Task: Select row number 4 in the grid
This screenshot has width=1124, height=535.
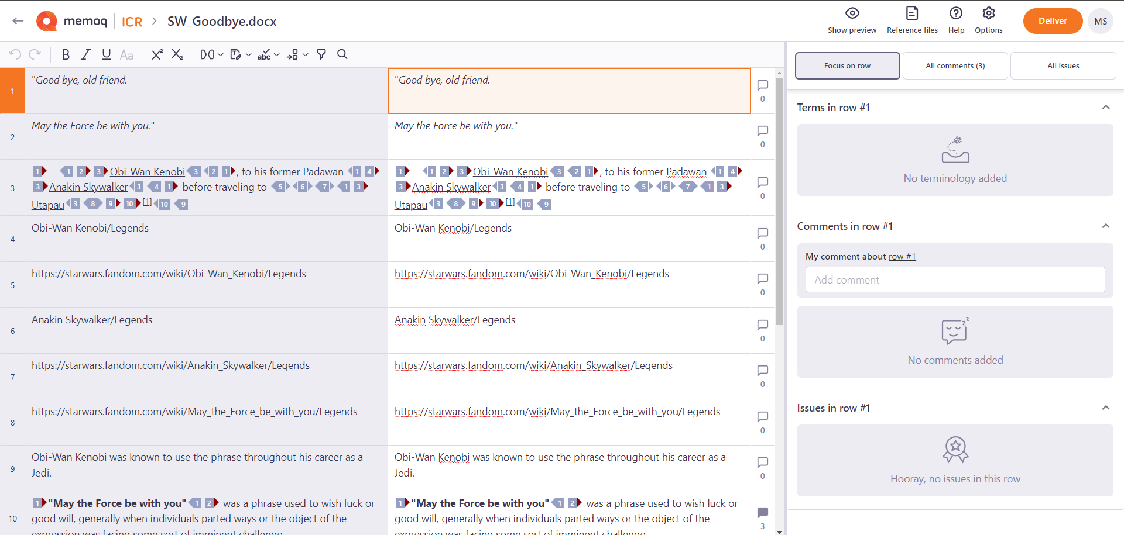Action: 12,239
